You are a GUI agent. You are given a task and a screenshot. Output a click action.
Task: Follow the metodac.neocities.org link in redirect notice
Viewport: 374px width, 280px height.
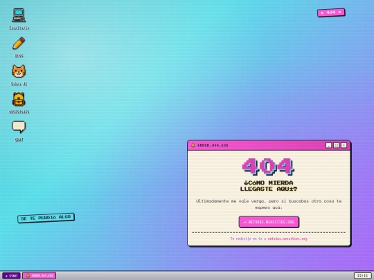pos(287,239)
